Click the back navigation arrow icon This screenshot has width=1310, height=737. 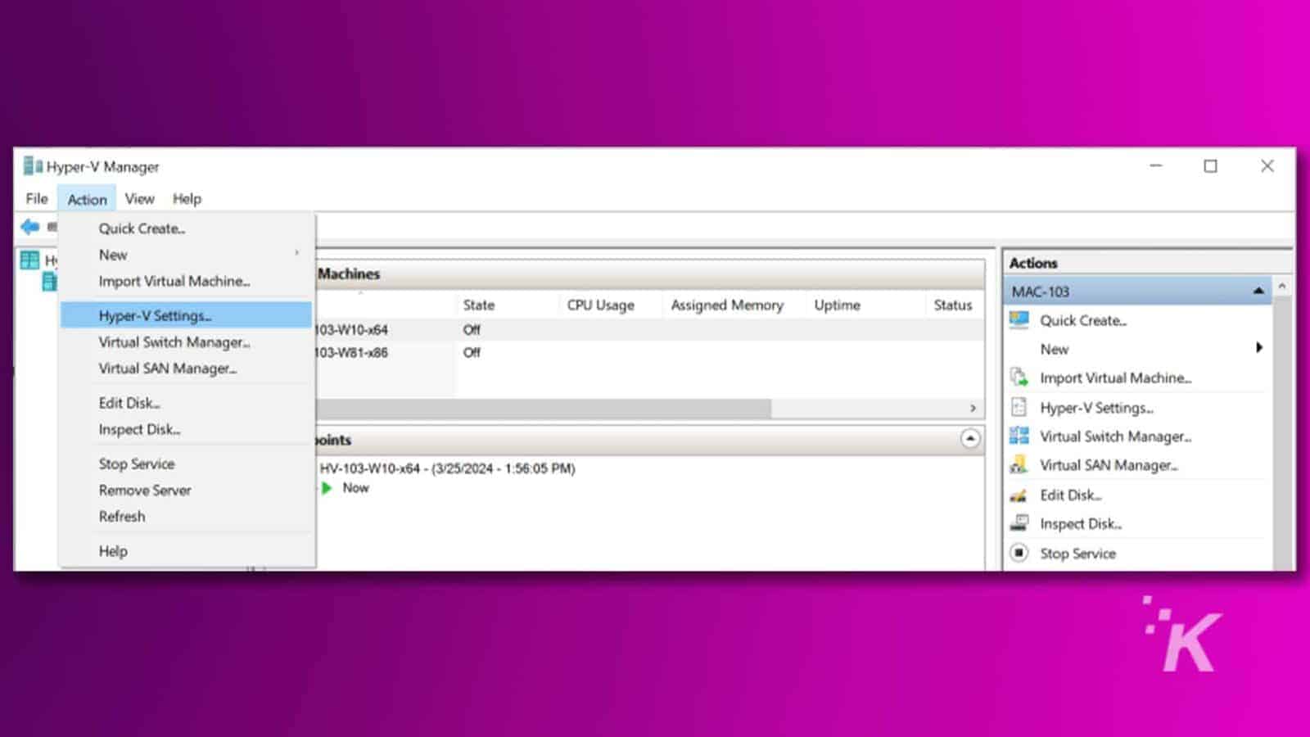30,227
